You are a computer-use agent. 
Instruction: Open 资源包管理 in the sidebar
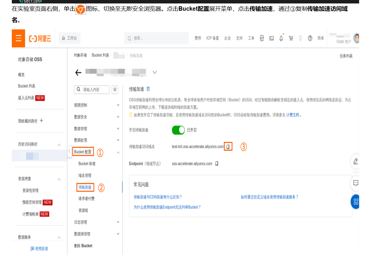point(30,191)
